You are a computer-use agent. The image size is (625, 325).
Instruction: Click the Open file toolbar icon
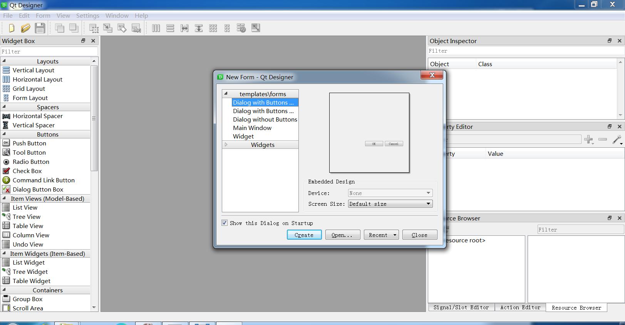click(x=25, y=28)
